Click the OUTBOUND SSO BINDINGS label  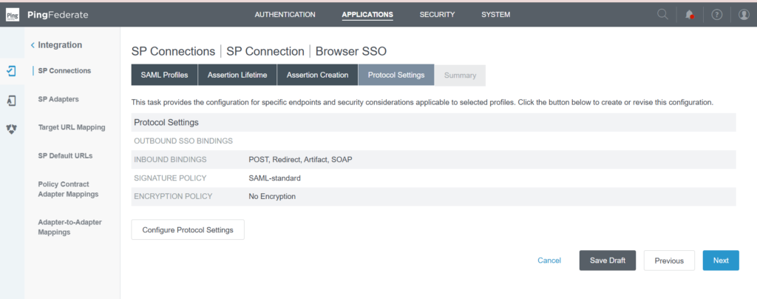pyautogui.click(x=183, y=141)
